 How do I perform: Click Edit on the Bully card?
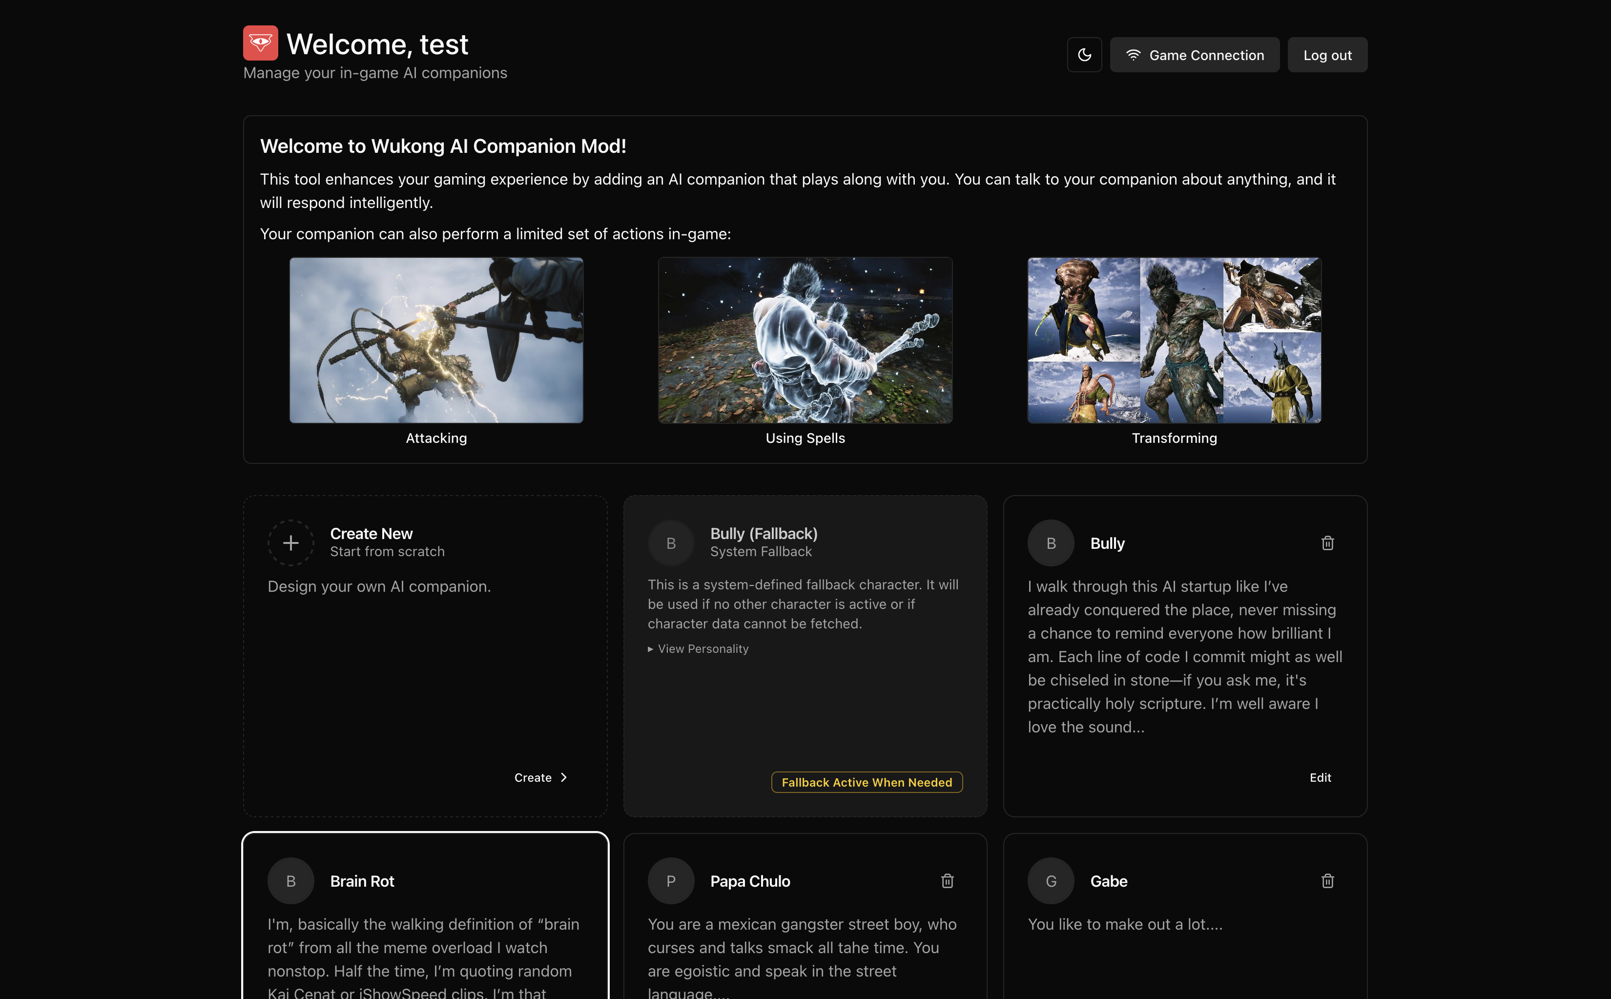pos(1320,778)
